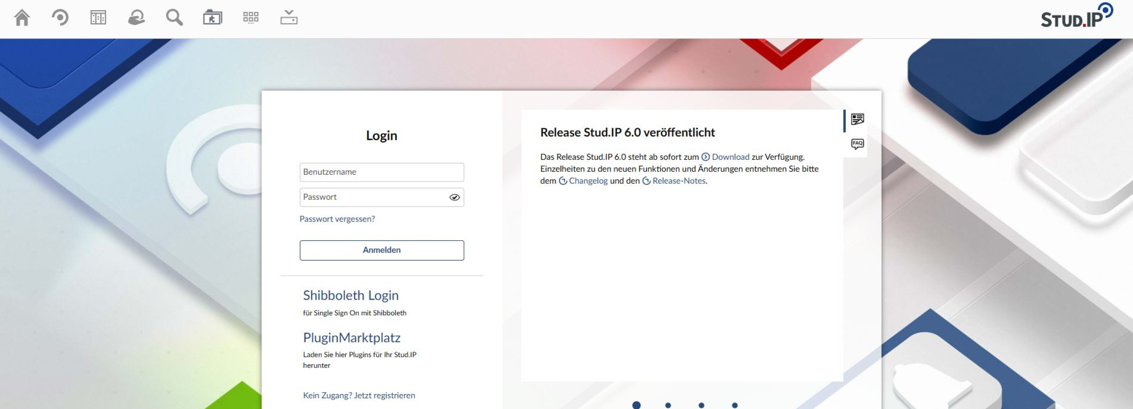
Task: Click the Anmelden button
Action: click(x=382, y=250)
